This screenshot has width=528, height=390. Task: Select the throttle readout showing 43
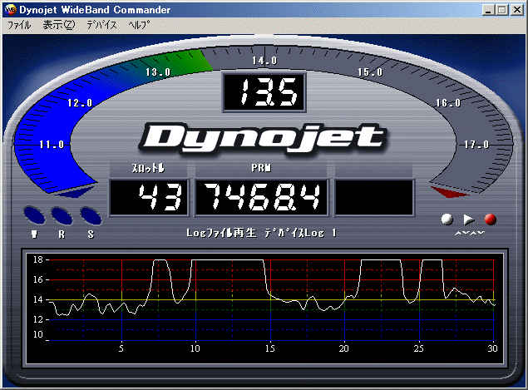(150, 198)
